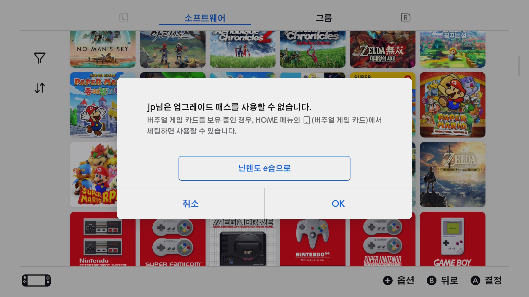Viewport: 529px width, 297px height.
Task: Open Super Famicom classics tile
Action: pos(173,243)
